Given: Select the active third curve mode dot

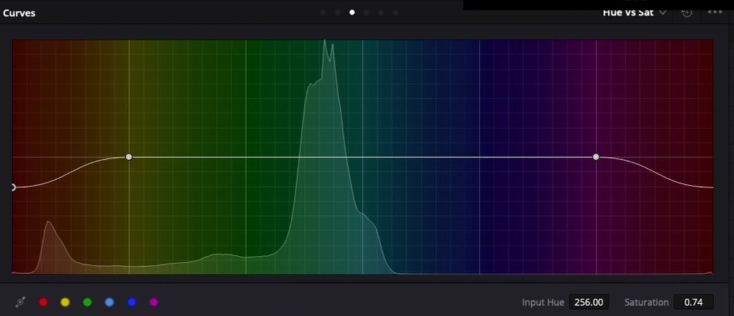Looking at the screenshot, I should (x=352, y=12).
